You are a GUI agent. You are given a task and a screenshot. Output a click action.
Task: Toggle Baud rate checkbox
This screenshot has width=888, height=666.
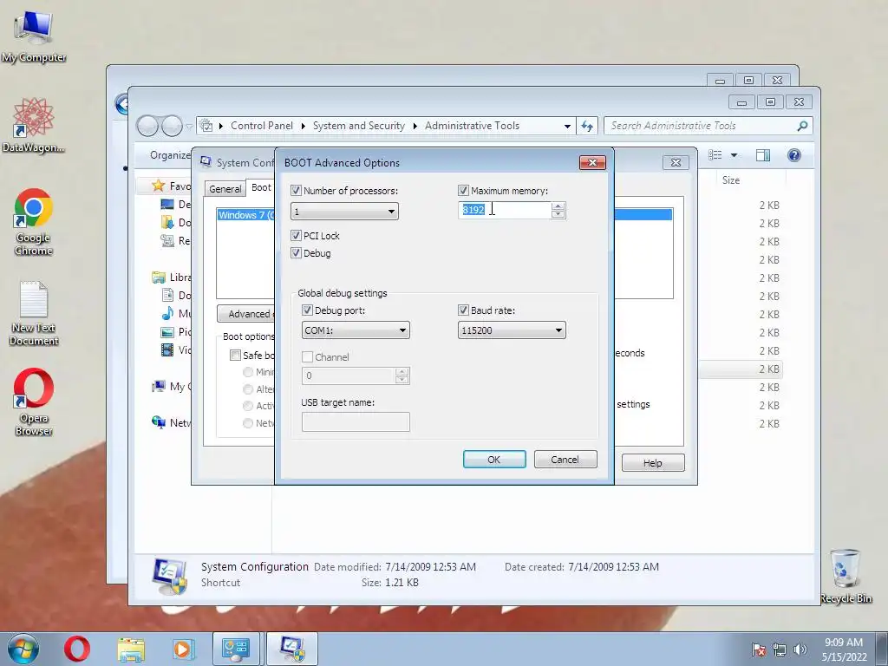(x=463, y=310)
